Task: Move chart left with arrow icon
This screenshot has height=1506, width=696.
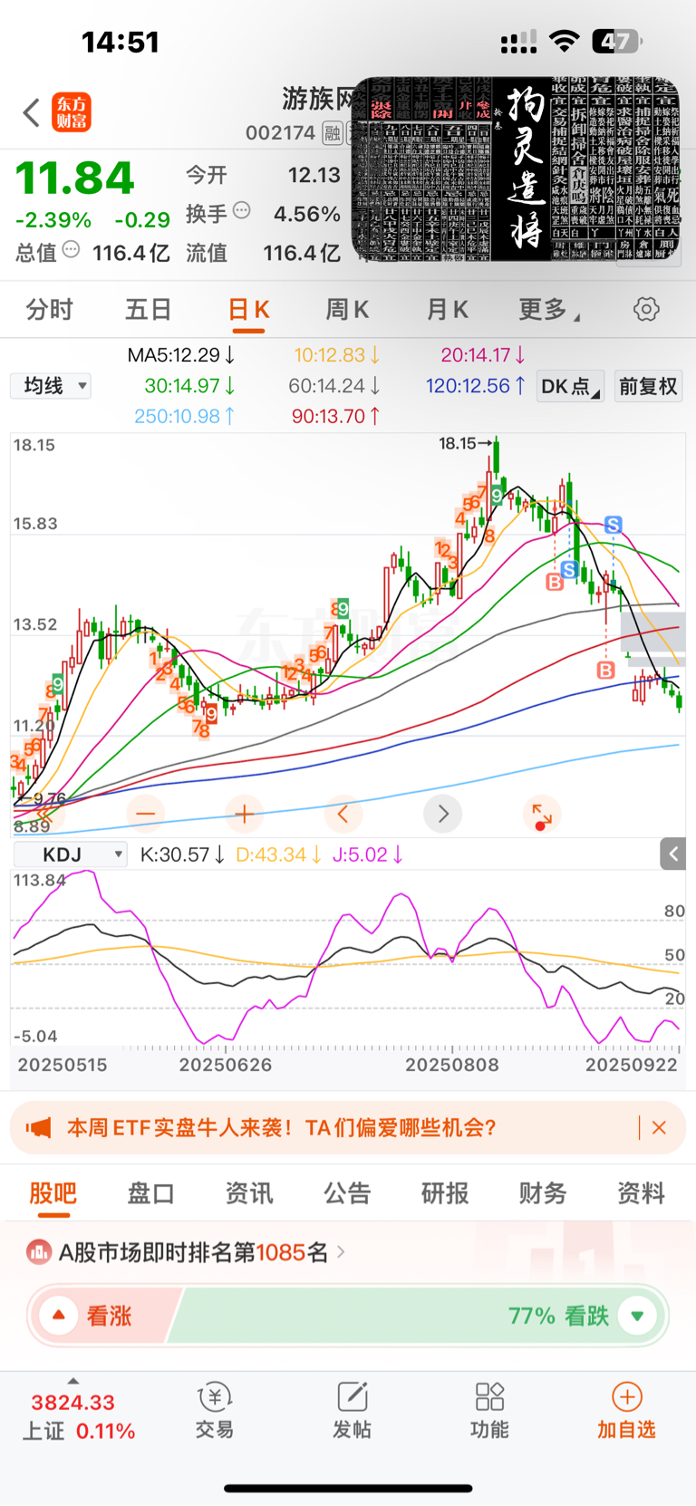Action: click(x=343, y=814)
